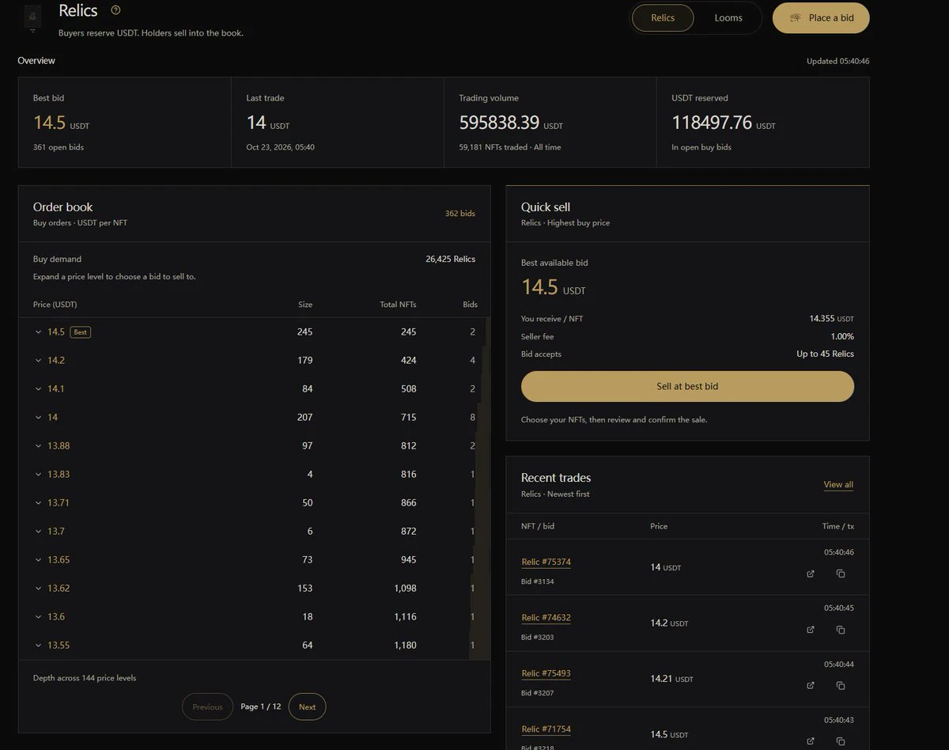The height and width of the screenshot is (750, 949).
Task: Switch to the Looms tab
Action: click(x=728, y=17)
